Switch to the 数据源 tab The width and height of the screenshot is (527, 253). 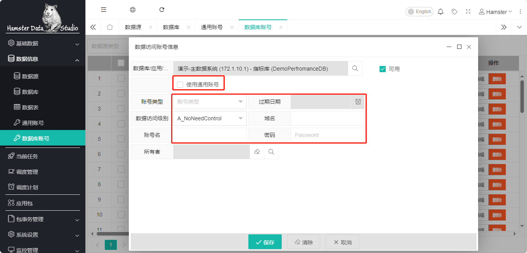pos(133,27)
